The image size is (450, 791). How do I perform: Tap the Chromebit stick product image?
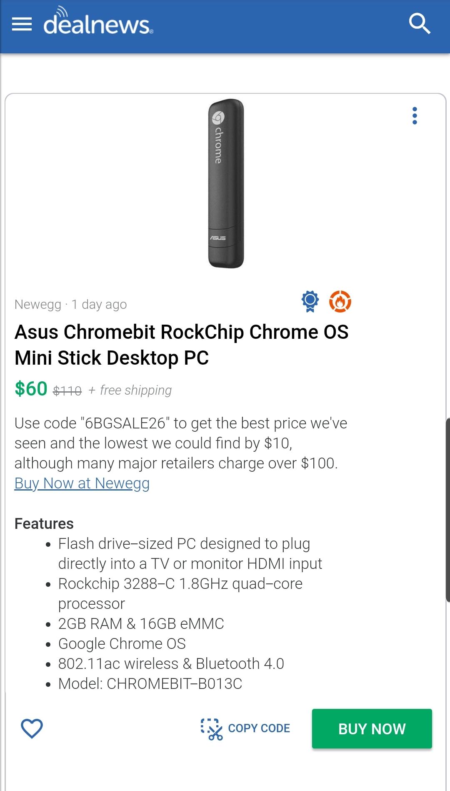225,183
